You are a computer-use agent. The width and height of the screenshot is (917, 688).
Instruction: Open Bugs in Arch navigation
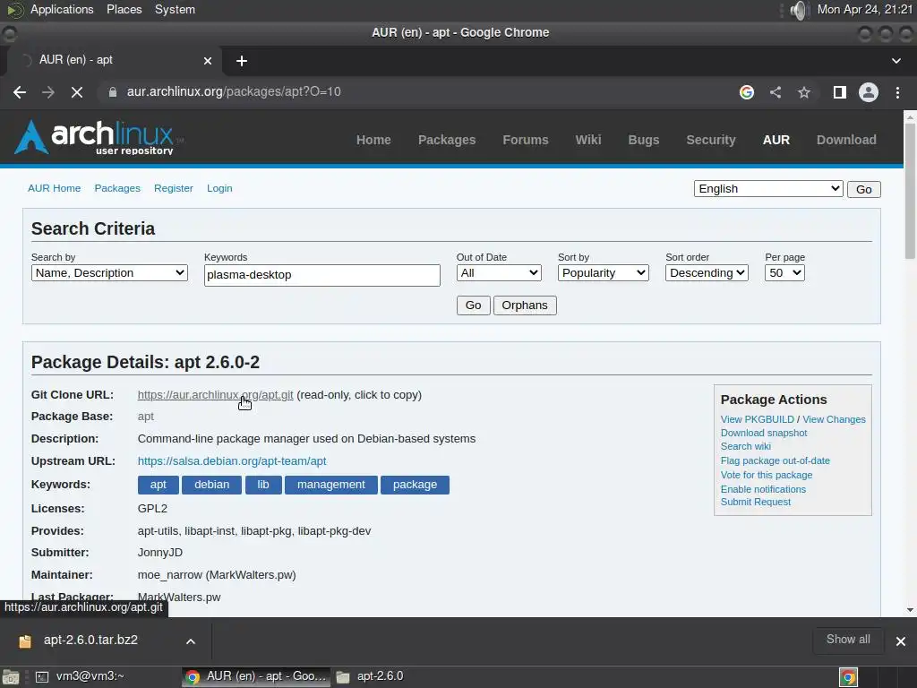pyautogui.click(x=644, y=140)
